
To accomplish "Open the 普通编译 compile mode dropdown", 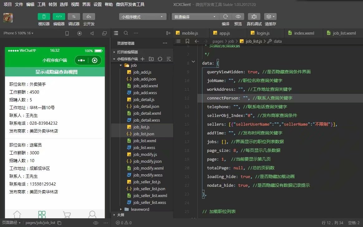I will click(x=195, y=16).
